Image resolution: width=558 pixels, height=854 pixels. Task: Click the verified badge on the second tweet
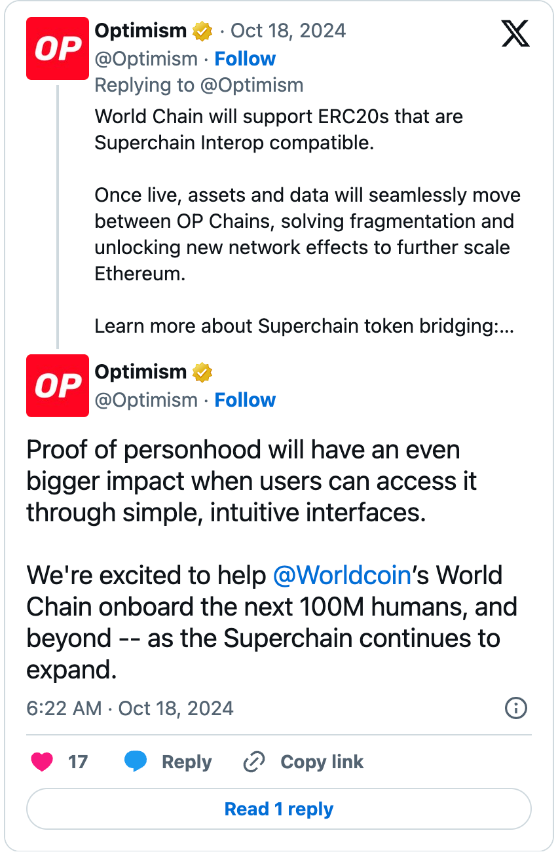(x=203, y=372)
